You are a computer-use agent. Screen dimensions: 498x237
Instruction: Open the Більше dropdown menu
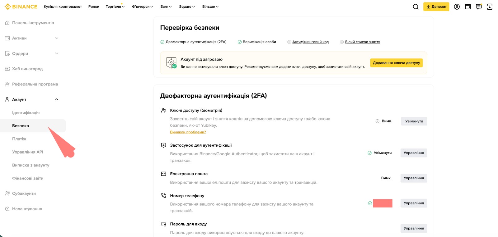(210, 7)
